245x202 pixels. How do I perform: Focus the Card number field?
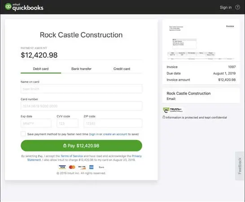[81, 106]
